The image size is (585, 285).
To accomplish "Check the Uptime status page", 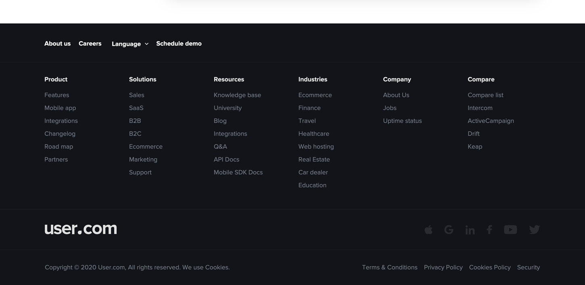I will (402, 121).
